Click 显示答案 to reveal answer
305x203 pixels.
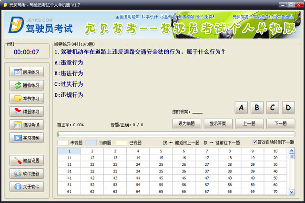tap(218, 124)
